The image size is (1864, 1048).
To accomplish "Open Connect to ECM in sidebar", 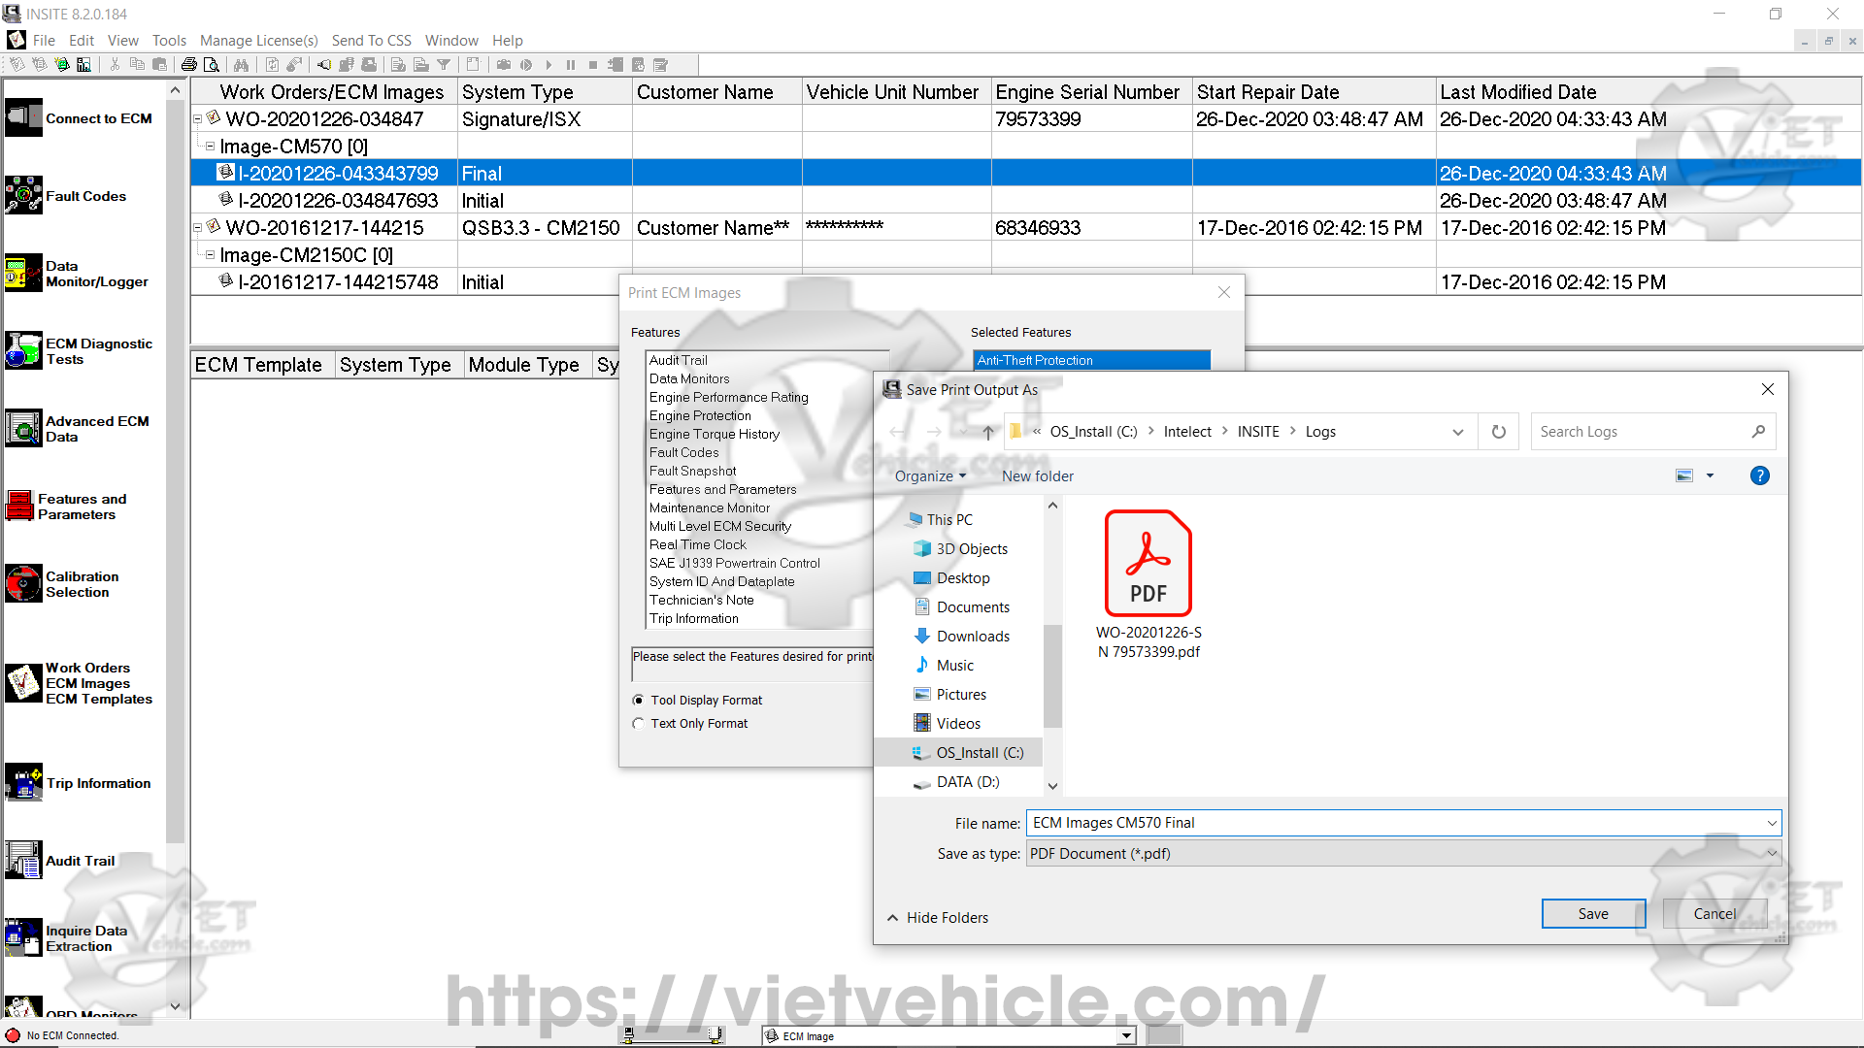I will coord(23,118).
